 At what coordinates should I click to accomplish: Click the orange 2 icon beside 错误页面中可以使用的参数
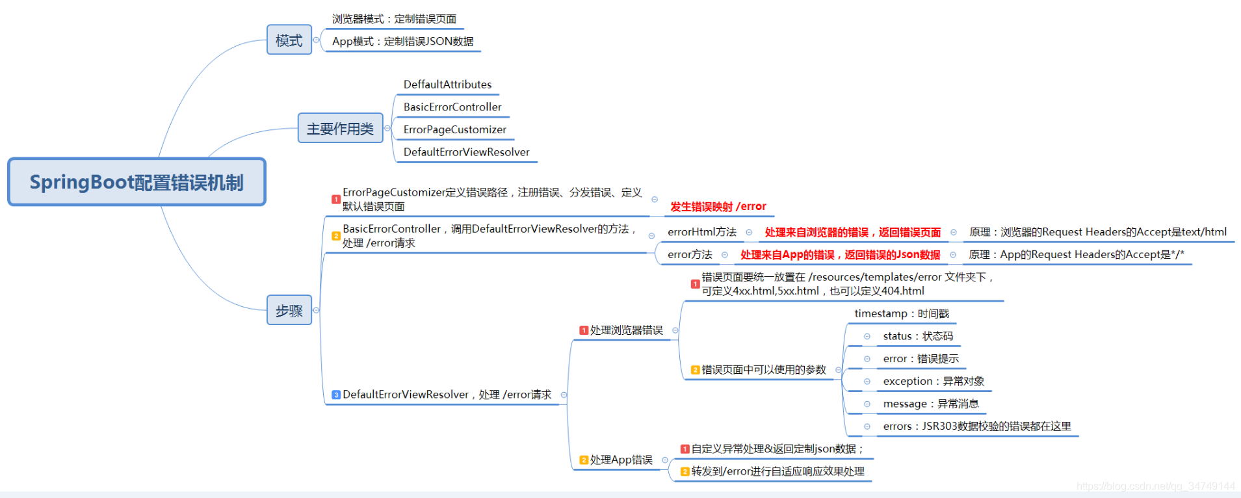[695, 370]
